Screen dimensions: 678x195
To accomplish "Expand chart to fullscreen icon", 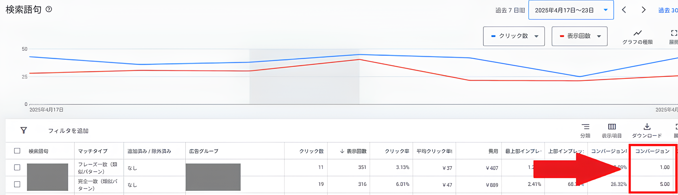I will [674, 33].
